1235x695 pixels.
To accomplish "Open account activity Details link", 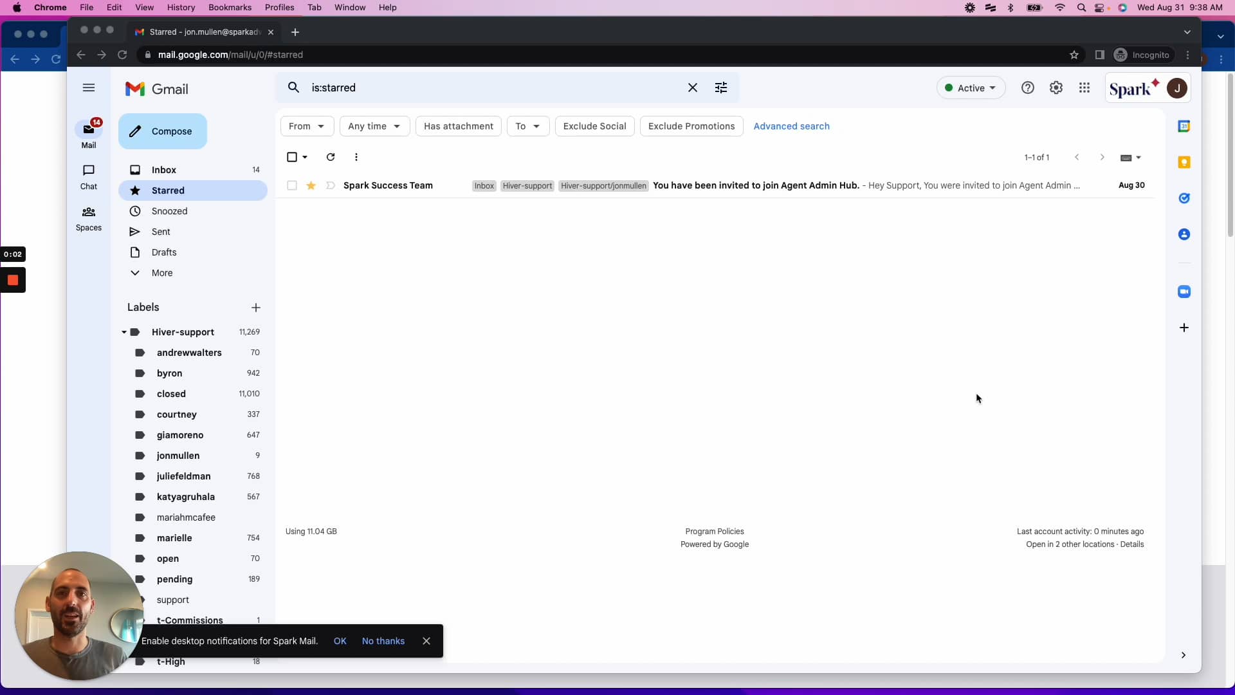I will pos(1132,544).
